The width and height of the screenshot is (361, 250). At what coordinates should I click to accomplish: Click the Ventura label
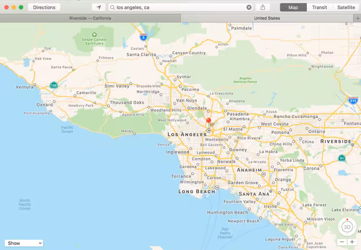pyautogui.click(x=25, y=87)
